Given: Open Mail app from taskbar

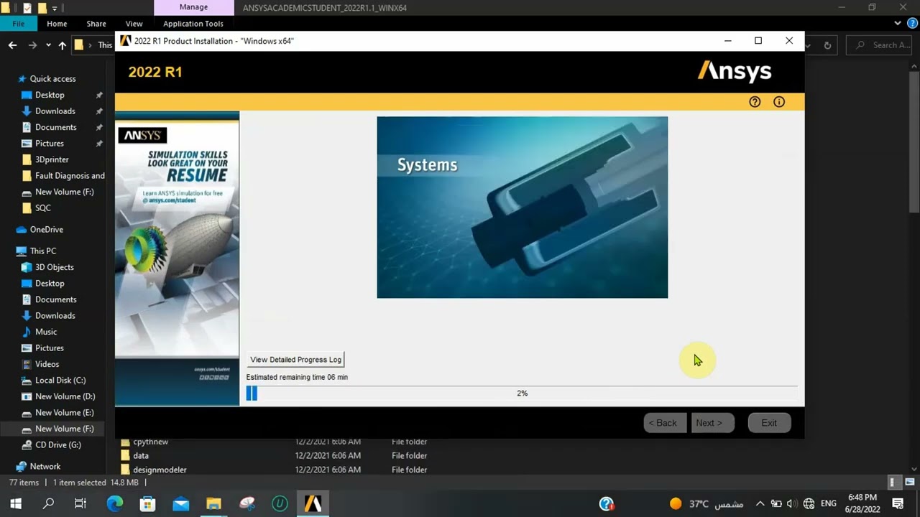Looking at the screenshot, I should [181, 504].
